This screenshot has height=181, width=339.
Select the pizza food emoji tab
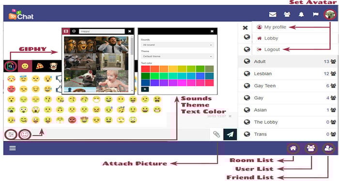click(x=40, y=66)
